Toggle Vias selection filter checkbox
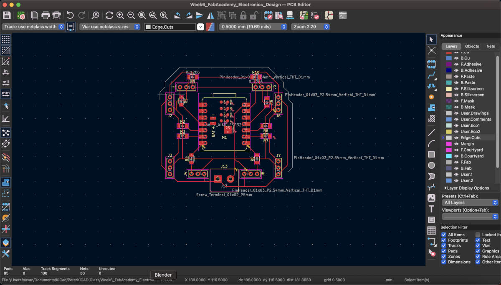This screenshot has height=285, width=501. click(x=478, y=245)
